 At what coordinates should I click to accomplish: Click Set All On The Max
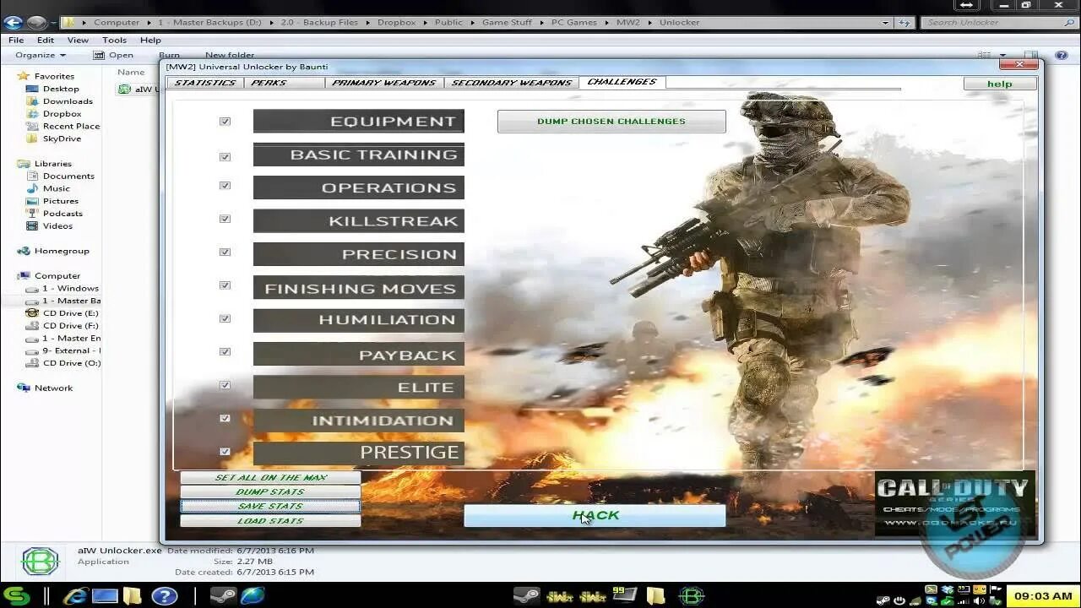(x=270, y=478)
